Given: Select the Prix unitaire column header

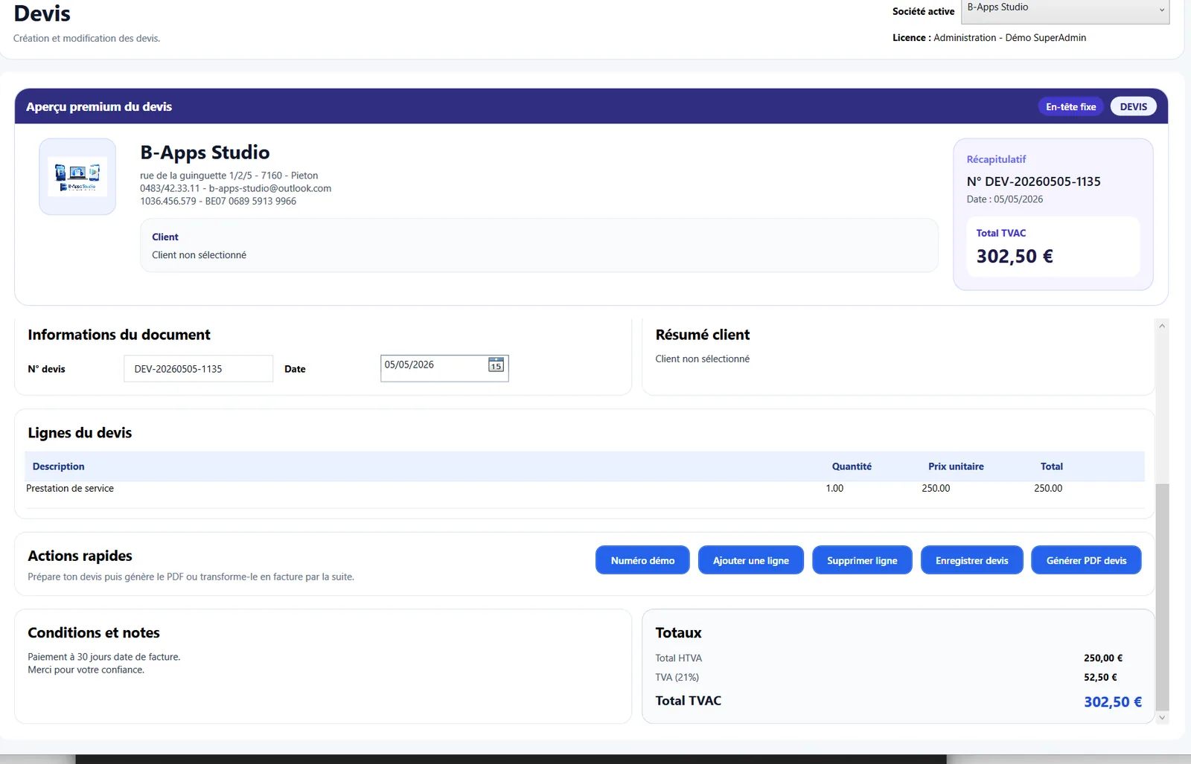Looking at the screenshot, I should (956, 466).
